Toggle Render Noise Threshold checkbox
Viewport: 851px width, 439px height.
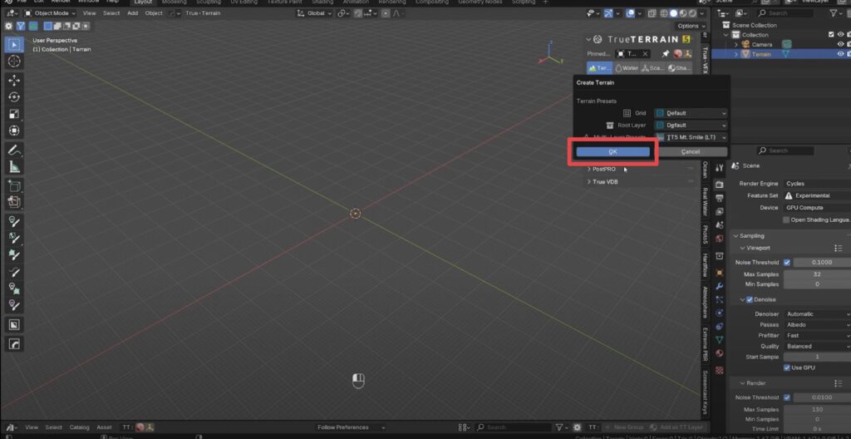(x=787, y=397)
